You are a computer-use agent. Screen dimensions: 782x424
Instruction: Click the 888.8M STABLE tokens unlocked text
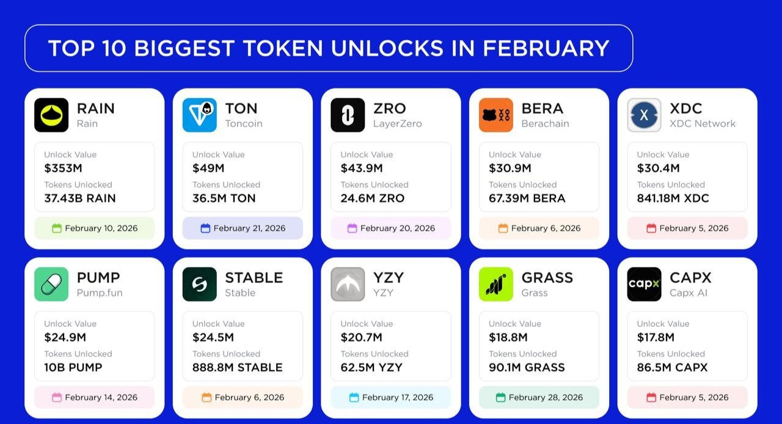(238, 367)
